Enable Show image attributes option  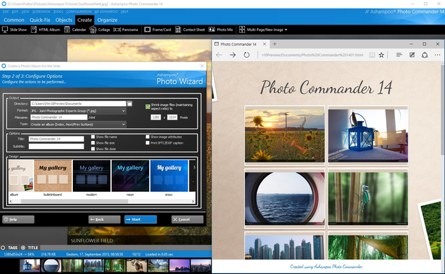tap(148, 137)
